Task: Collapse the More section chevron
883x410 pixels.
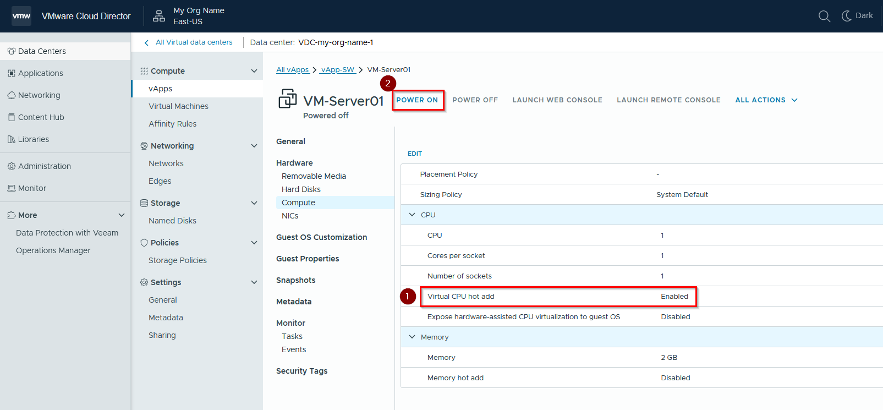Action: [122, 215]
